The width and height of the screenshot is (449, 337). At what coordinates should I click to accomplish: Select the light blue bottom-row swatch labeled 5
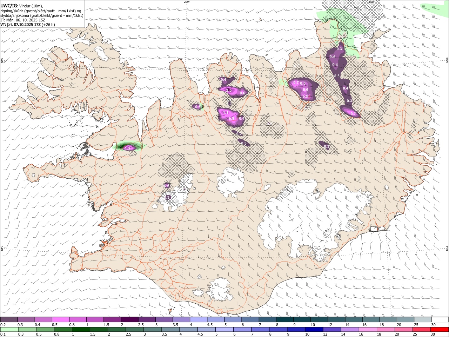pos(224,329)
